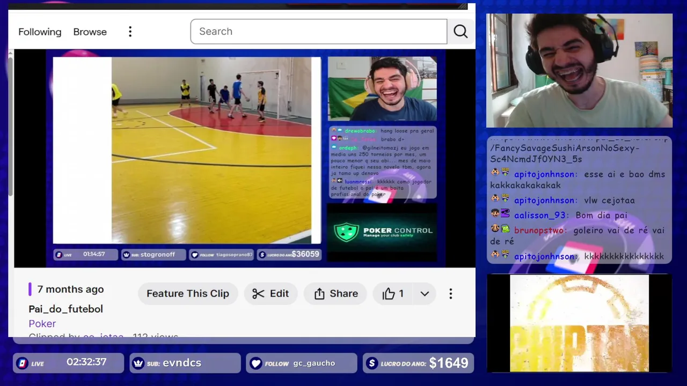
Task: Focus the Search input field
Action: point(319,32)
